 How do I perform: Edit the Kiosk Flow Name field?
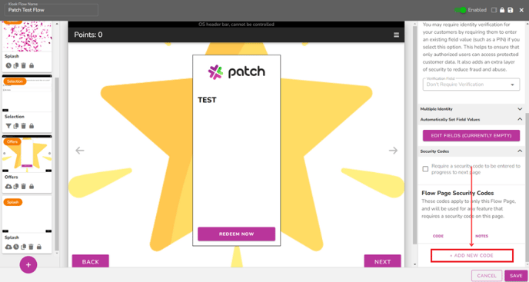pos(52,10)
